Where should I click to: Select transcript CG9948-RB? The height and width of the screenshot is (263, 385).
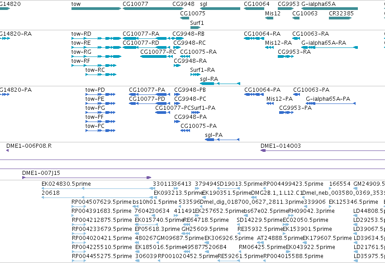click(x=178, y=38)
